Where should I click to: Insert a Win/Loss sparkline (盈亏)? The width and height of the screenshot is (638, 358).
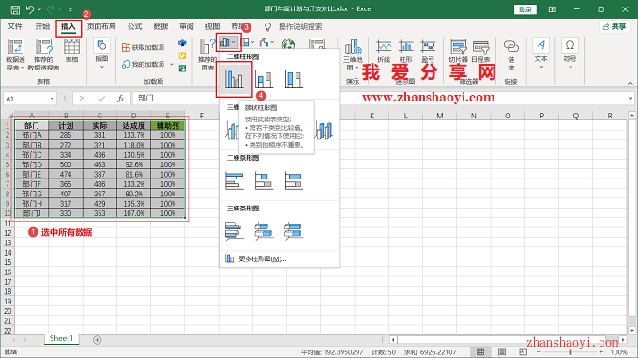428,51
